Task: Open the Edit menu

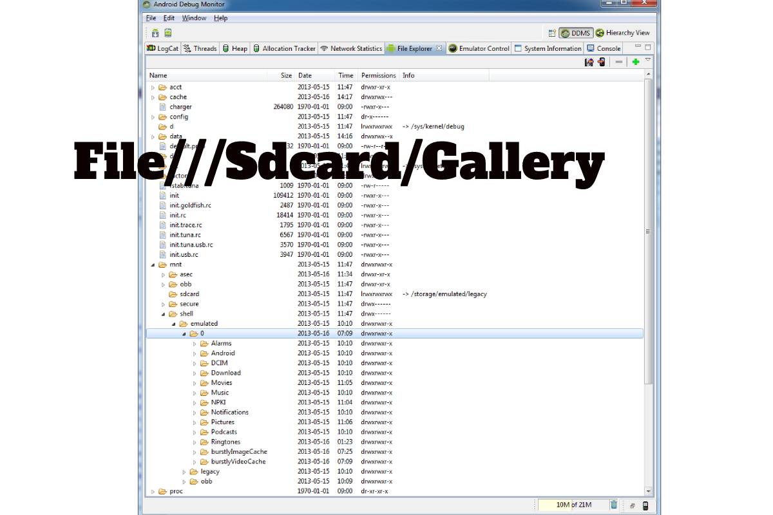Action: 169,18
